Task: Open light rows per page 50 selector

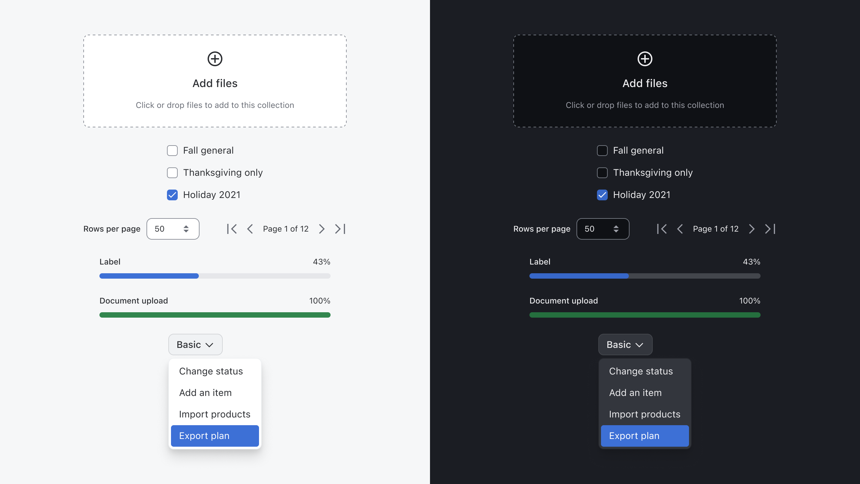Action: pos(173,229)
